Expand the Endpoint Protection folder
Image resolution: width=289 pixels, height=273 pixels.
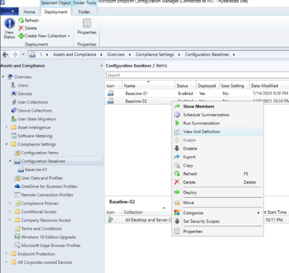[x=7, y=254]
